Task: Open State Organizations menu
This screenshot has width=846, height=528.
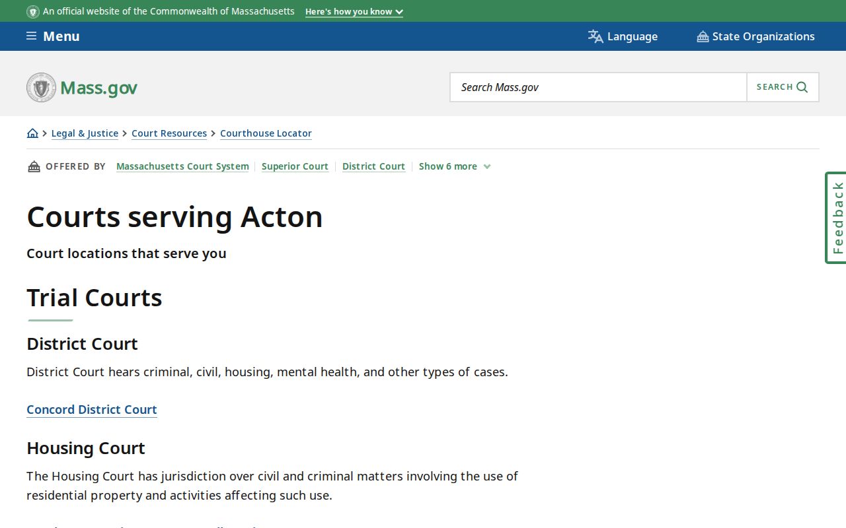Action: point(755,36)
